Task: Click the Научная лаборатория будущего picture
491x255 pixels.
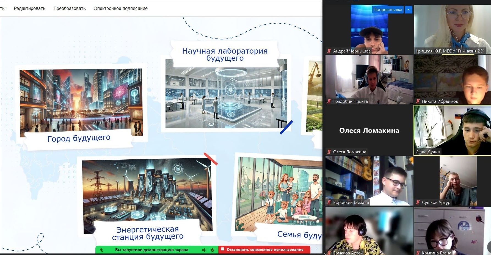Action: 226,93
